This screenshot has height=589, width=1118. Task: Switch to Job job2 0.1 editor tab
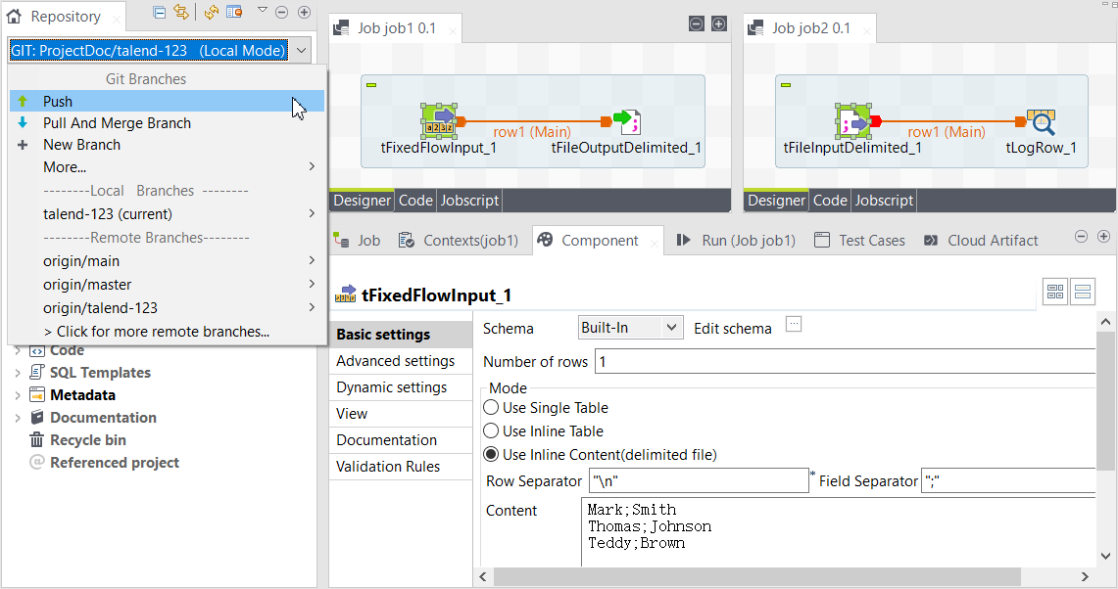click(810, 28)
